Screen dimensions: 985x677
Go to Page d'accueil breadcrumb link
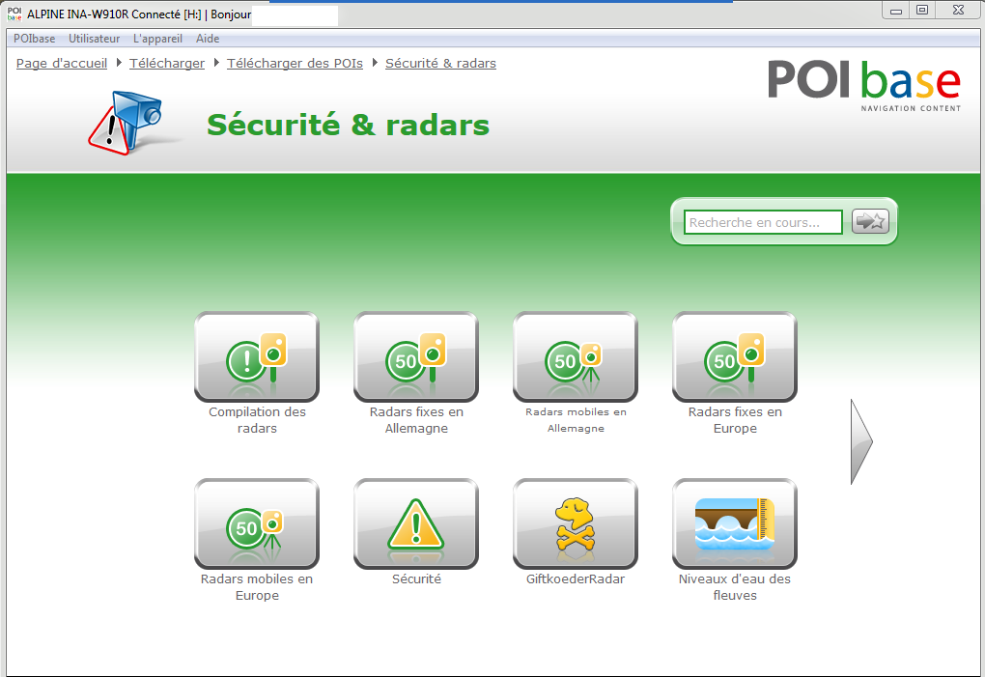coord(62,64)
